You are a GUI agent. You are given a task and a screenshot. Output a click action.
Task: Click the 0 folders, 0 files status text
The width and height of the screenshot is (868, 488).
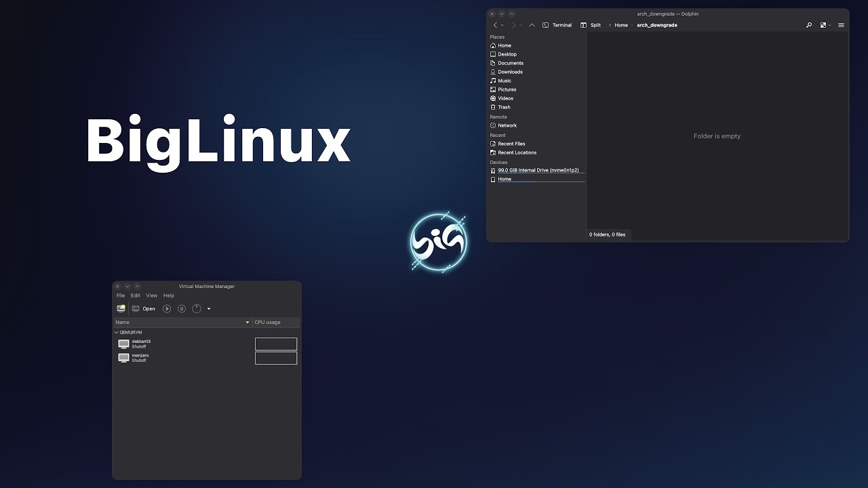coord(607,235)
